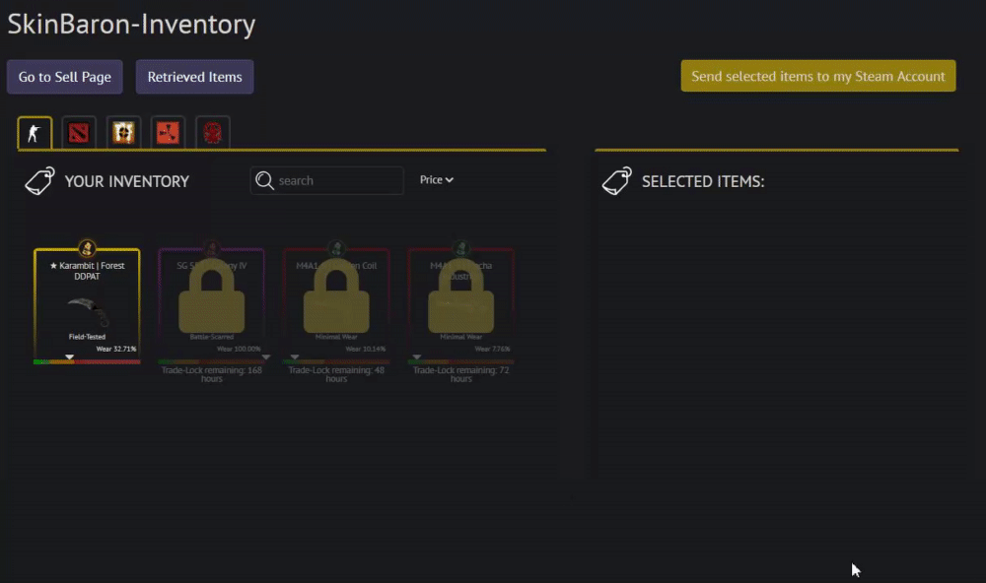Click the 'Field-Tested' label
986x583 pixels.
pos(87,337)
